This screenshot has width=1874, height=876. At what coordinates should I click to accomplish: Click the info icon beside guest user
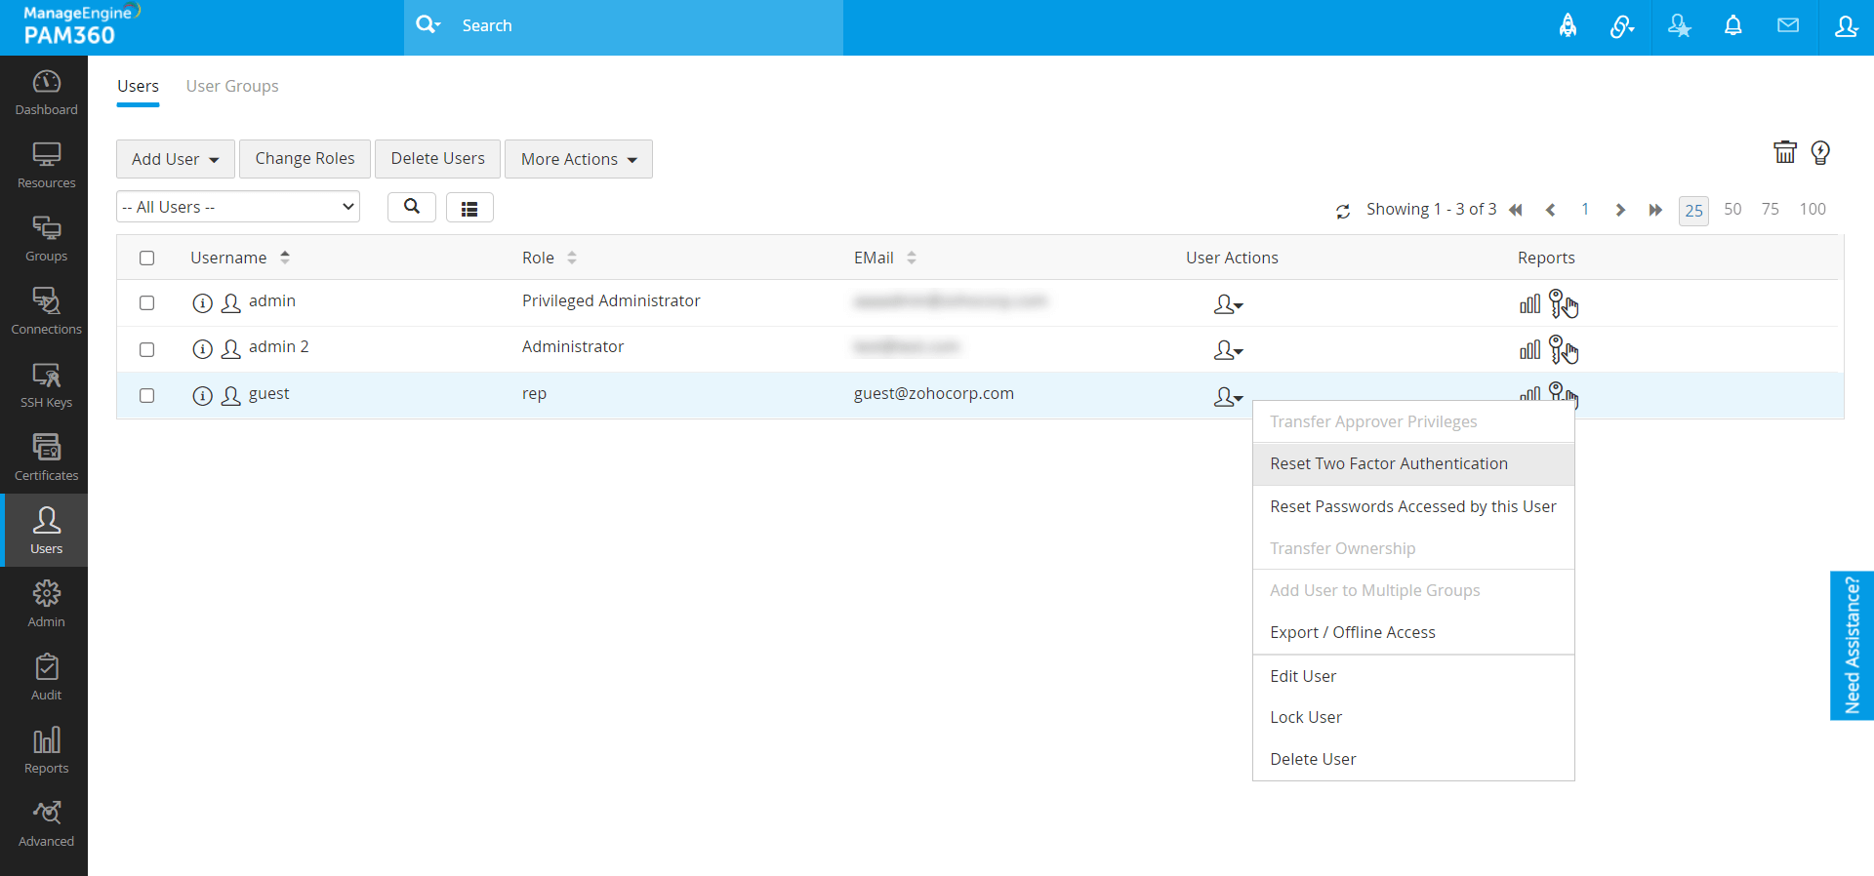(x=202, y=396)
